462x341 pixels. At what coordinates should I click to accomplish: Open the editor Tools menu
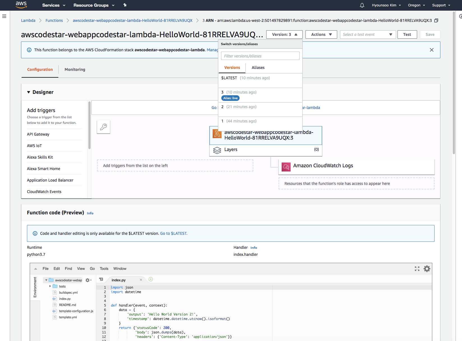point(104,269)
